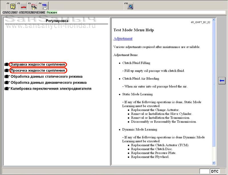
Task: Click help pane scrollbar down arrow
Action: pyautogui.click(x=213, y=163)
